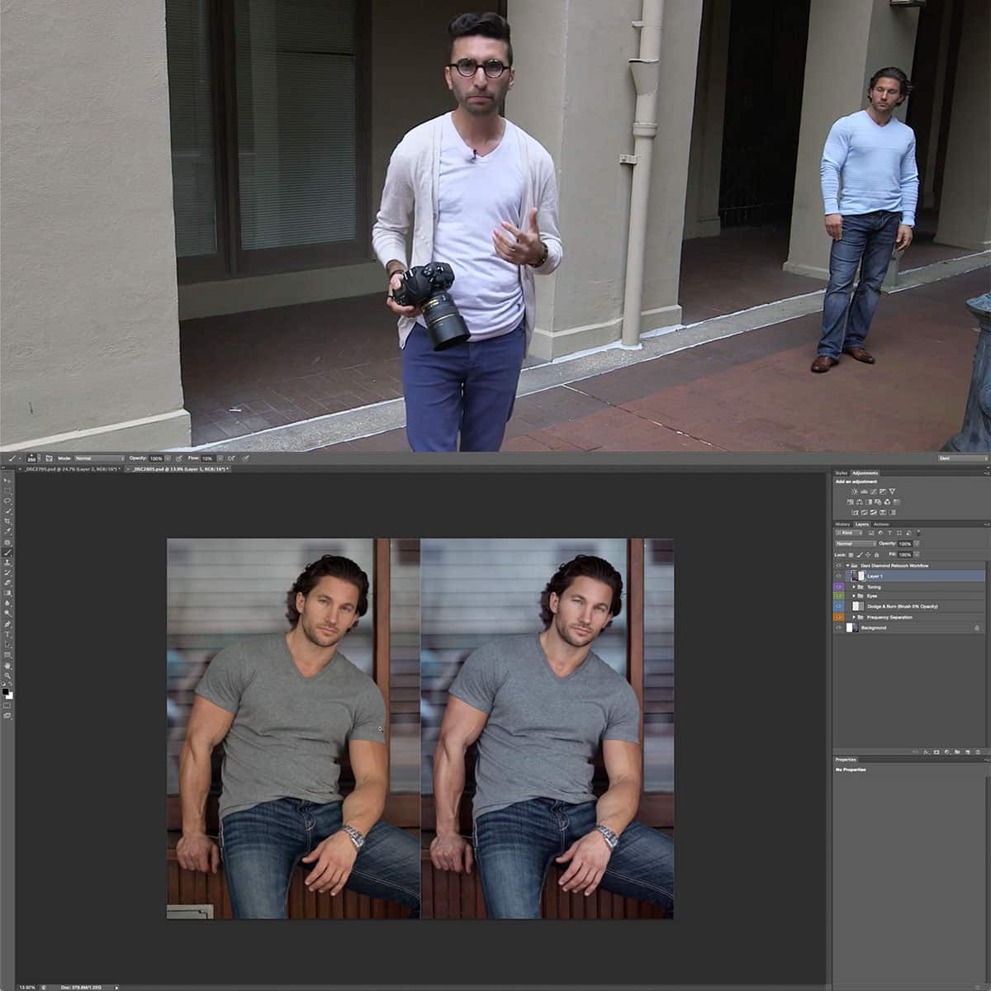Hide the Background layer

(838, 627)
